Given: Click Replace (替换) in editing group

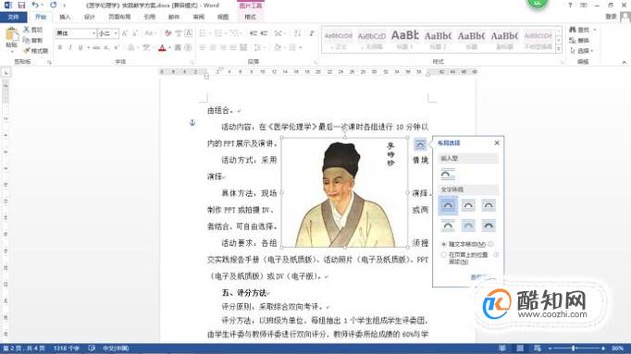Looking at the screenshot, I should (x=579, y=40).
